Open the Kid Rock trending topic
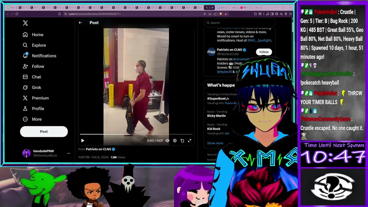 [x=214, y=129]
